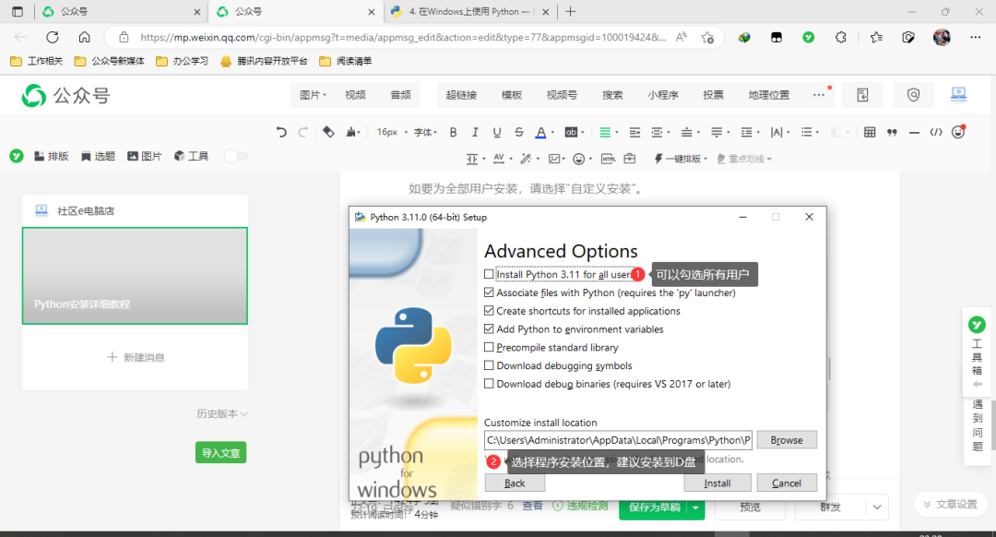The width and height of the screenshot is (996, 537).
Task: Open the 排版 plugin tool
Action: click(x=51, y=156)
